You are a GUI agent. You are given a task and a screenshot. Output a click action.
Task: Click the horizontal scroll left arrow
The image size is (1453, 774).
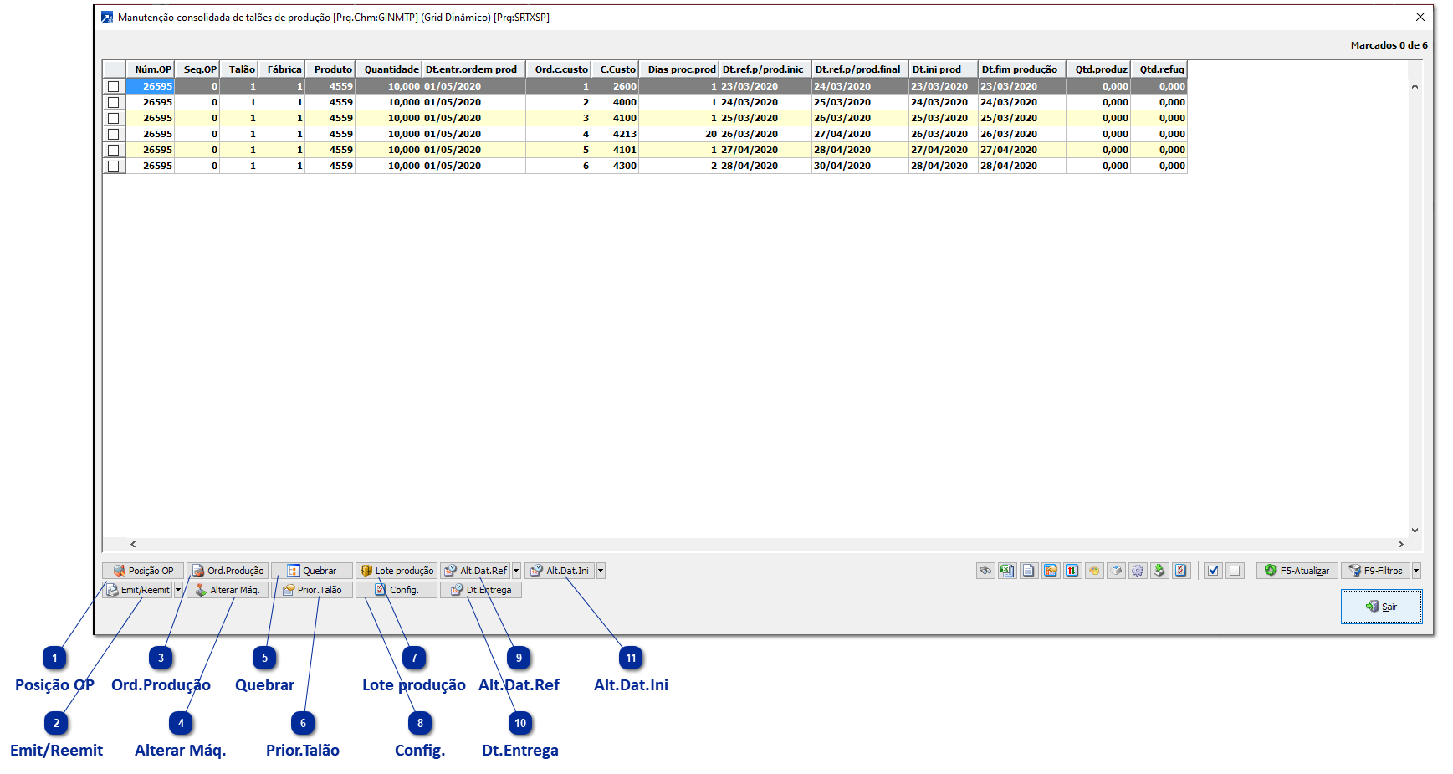133,544
